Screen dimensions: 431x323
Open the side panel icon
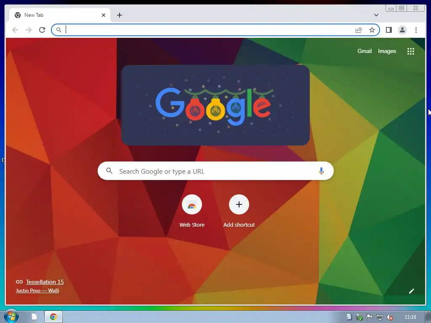(x=388, y=30)
